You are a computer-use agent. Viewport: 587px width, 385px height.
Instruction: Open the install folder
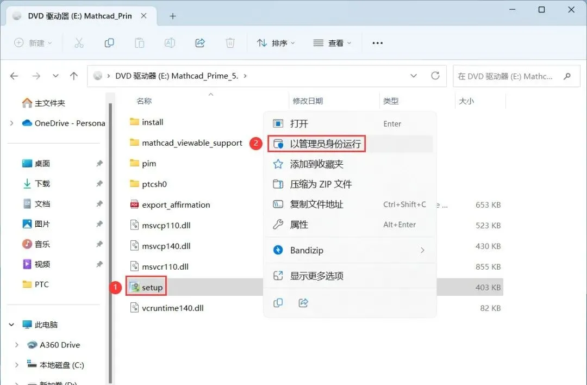tap(146, 122)
